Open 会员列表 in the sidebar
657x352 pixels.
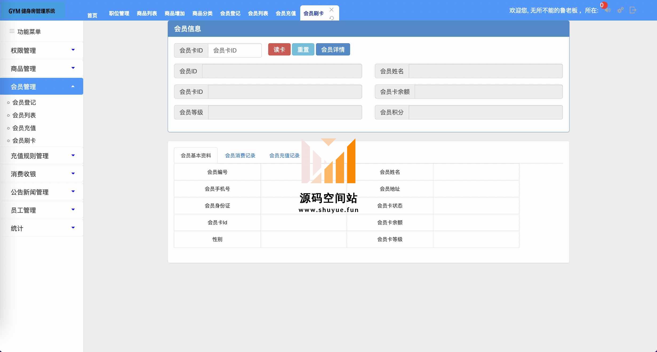coord(24,115)
